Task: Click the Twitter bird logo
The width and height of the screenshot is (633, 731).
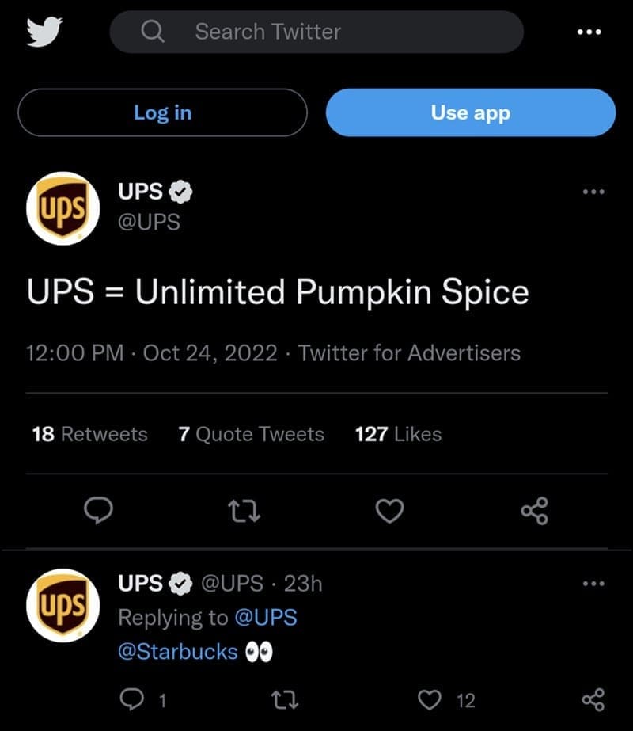Action: 44,32
